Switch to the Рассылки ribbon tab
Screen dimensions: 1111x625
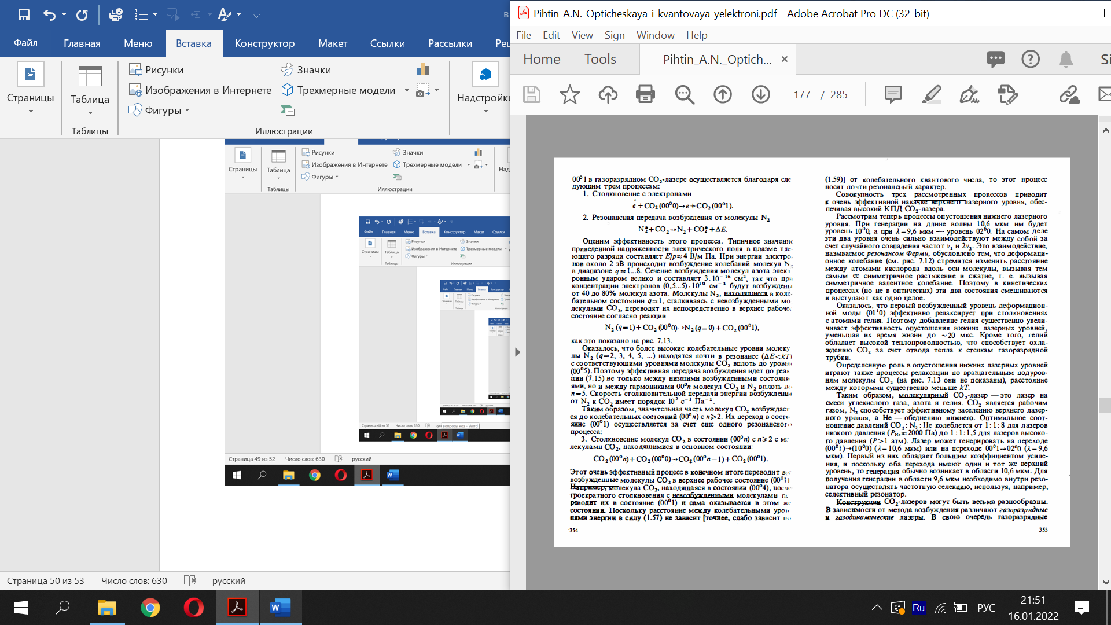[450, 43]
